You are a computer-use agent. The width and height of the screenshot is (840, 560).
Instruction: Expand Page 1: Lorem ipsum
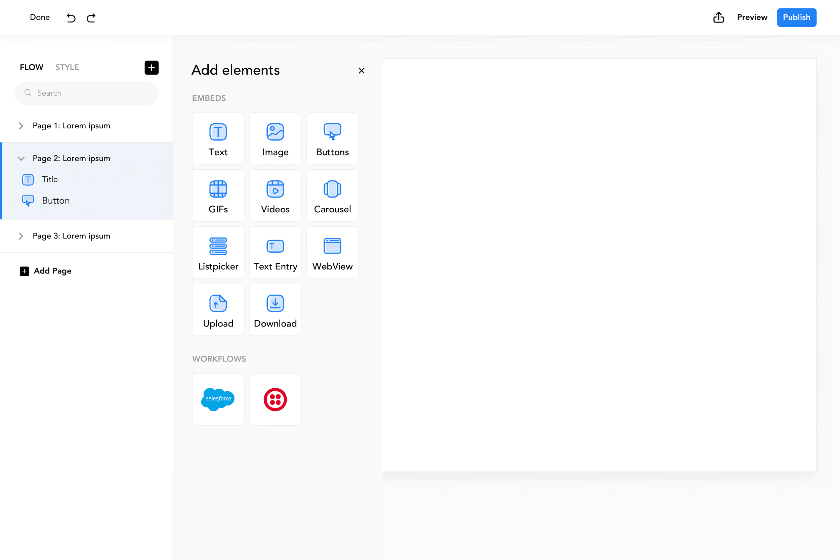tap(21, 126)
